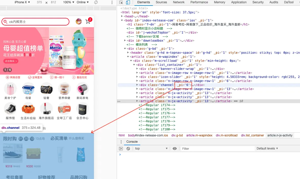Click the inspect element picker icon
300x179 pixels.
click(121, 2)
